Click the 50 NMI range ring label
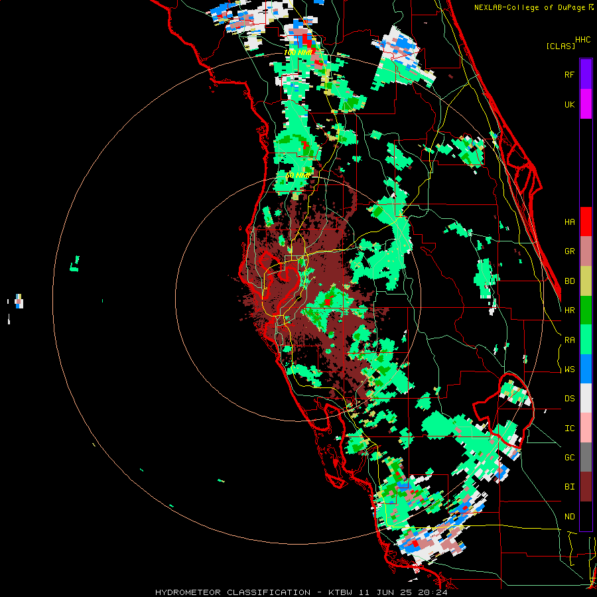The image size is (597, 597). click(x=298, y=176)
